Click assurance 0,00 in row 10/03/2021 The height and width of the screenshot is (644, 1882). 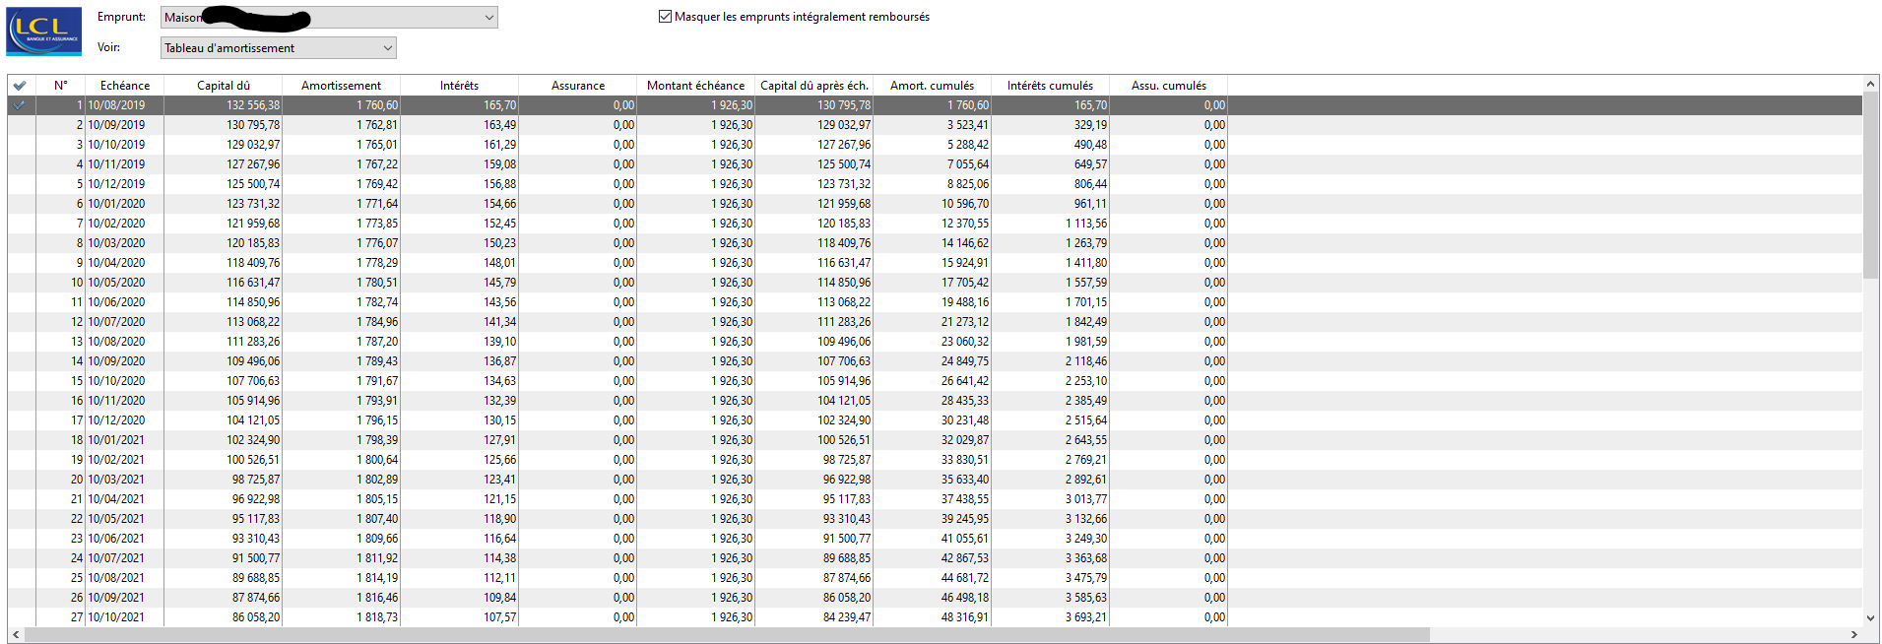(x=623, y=480)
